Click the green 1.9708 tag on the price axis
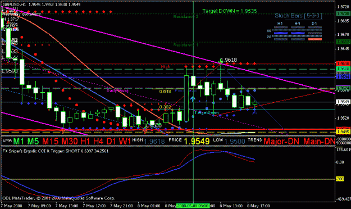 pos(343,14)
